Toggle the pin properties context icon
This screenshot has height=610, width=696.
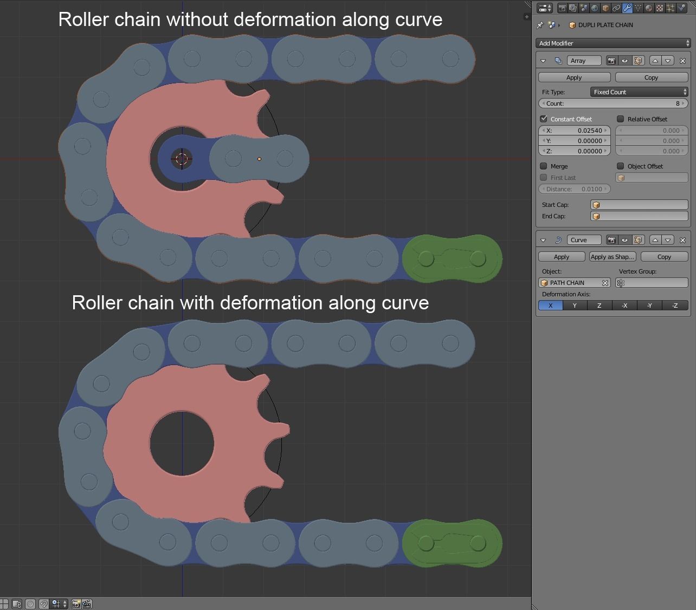(540, 25)
